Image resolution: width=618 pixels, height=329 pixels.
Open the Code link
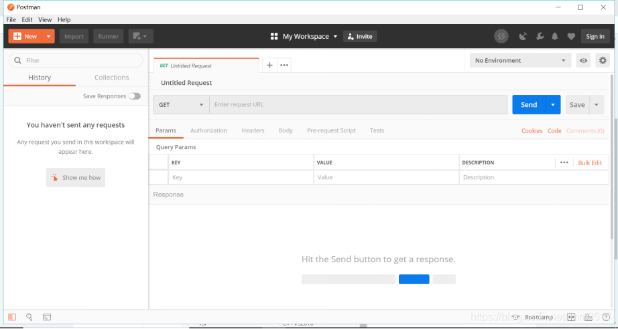[554, 131]
